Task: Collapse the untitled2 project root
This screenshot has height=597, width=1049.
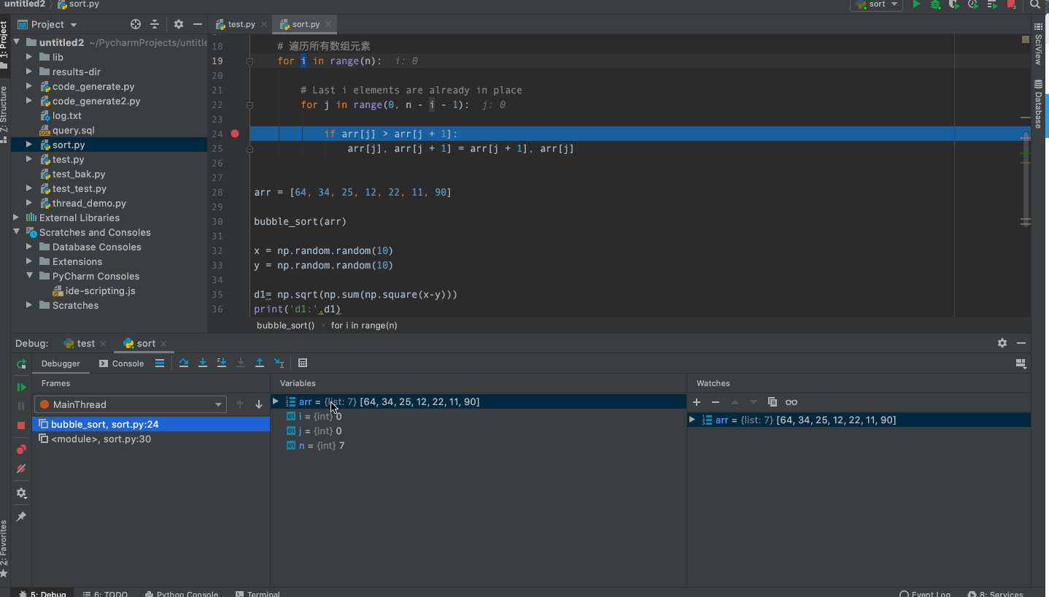Action: [x=16, y=42]
